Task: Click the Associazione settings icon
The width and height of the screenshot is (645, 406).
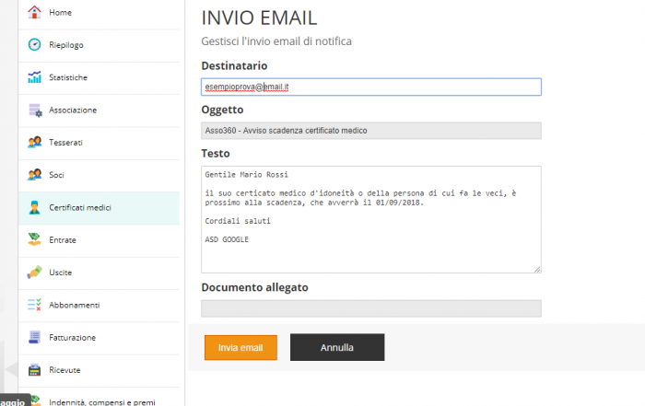Action: pyautogui.click(x=35, y=110)
